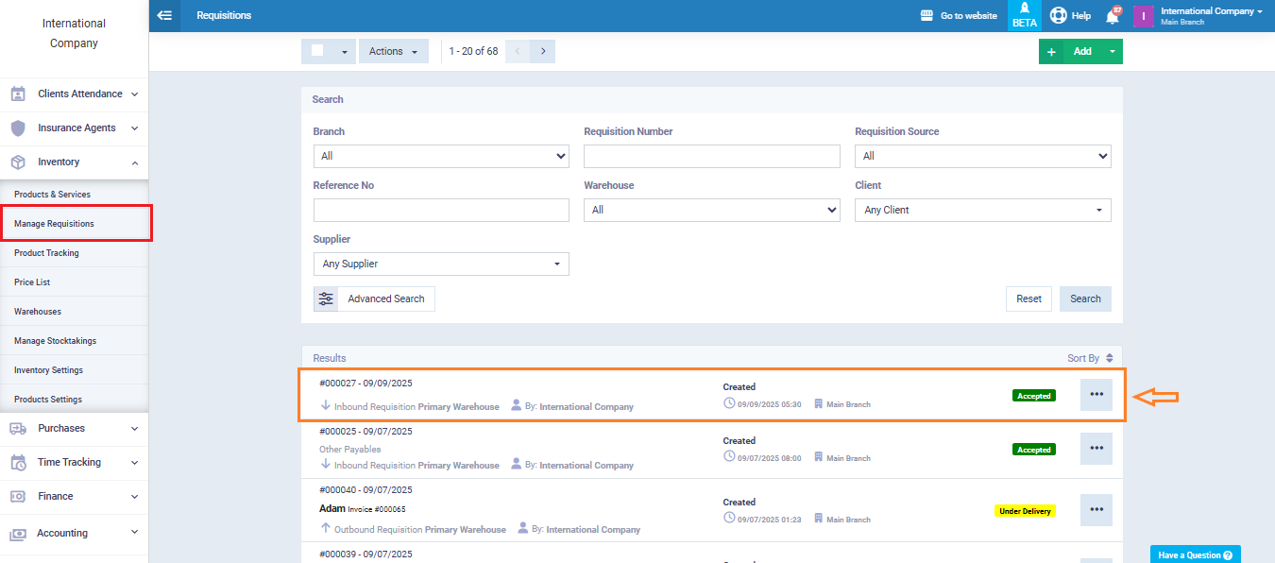Collapse sidebar with the back-arrow menu icon
Screen dimensions: 1275x563
[164, 15]
